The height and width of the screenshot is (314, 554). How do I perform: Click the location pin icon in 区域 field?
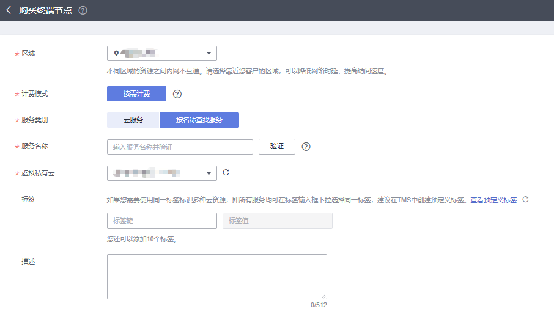point(116,53)
